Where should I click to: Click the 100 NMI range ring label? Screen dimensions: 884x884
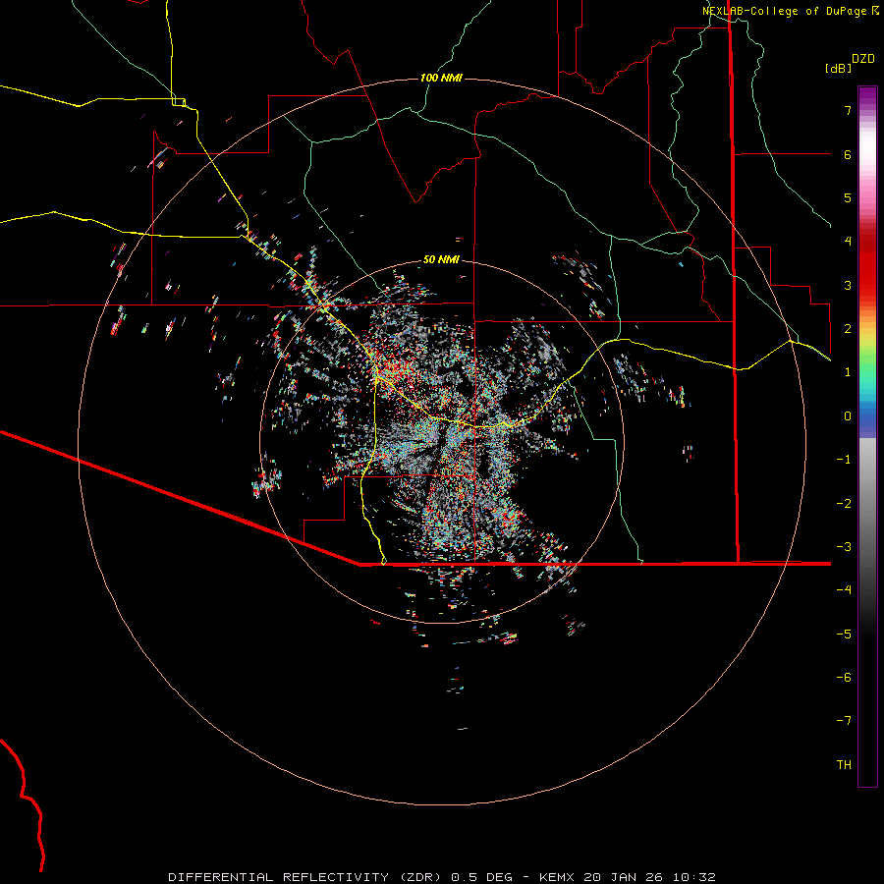tap(441, 78)
